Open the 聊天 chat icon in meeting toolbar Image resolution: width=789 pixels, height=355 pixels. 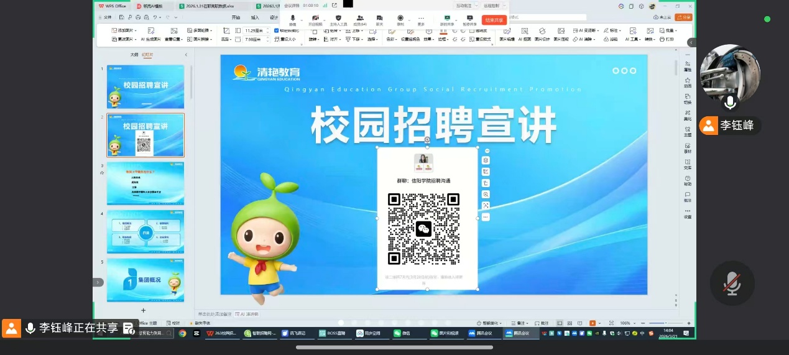[379, 20]
